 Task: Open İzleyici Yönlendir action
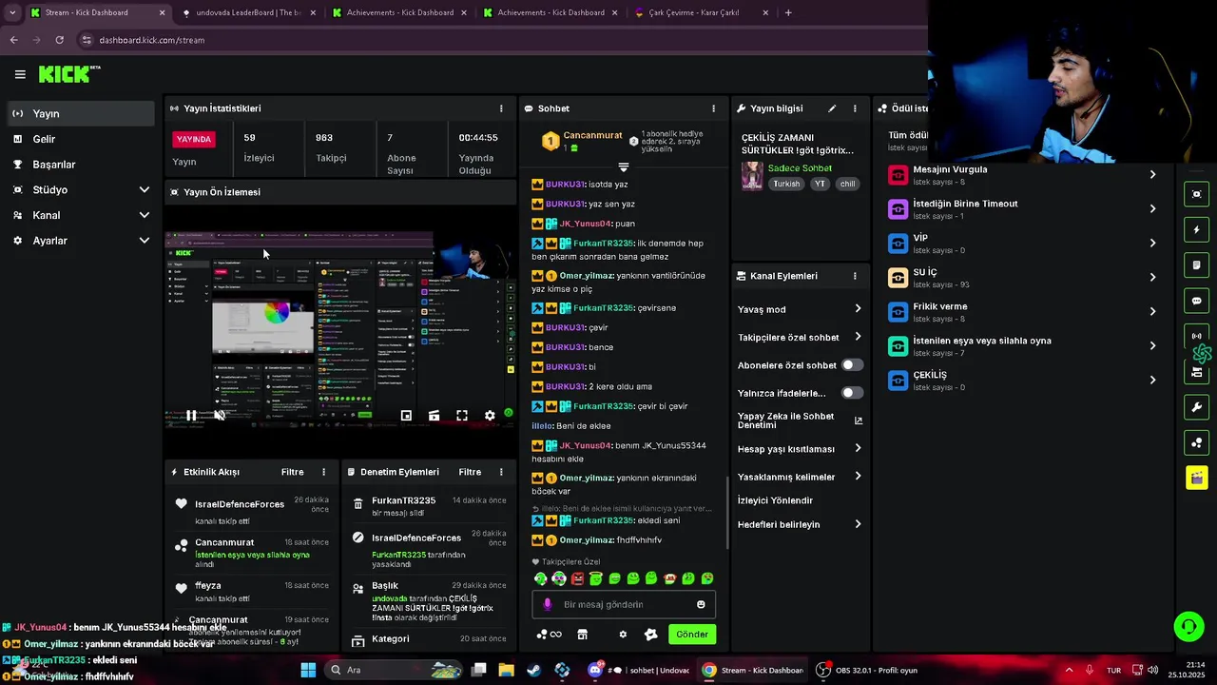(x=776, y=500)
